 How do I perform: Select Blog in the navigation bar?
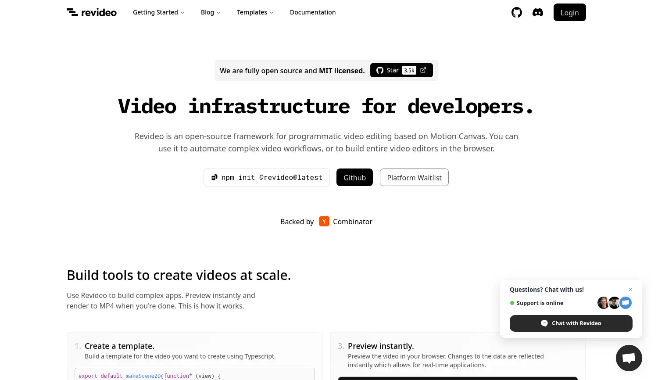pos(207,12)
